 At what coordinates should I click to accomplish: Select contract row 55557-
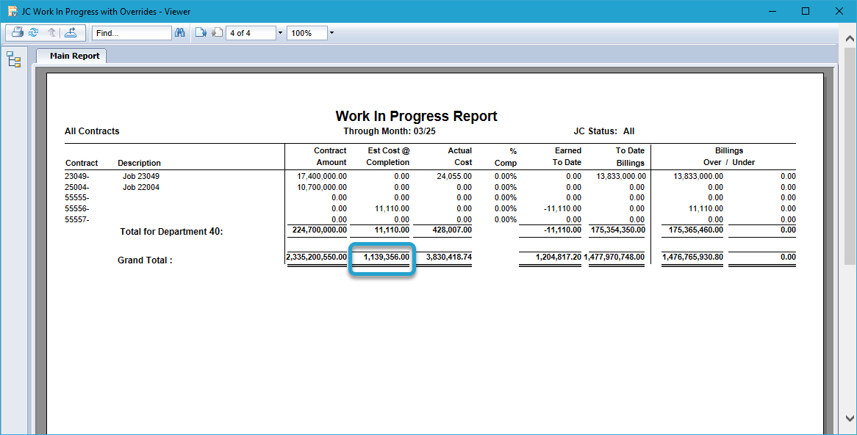point(76,219)
